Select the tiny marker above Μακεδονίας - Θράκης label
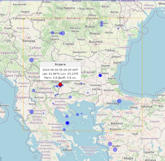 pyautogui.click(x=53, y=103)
